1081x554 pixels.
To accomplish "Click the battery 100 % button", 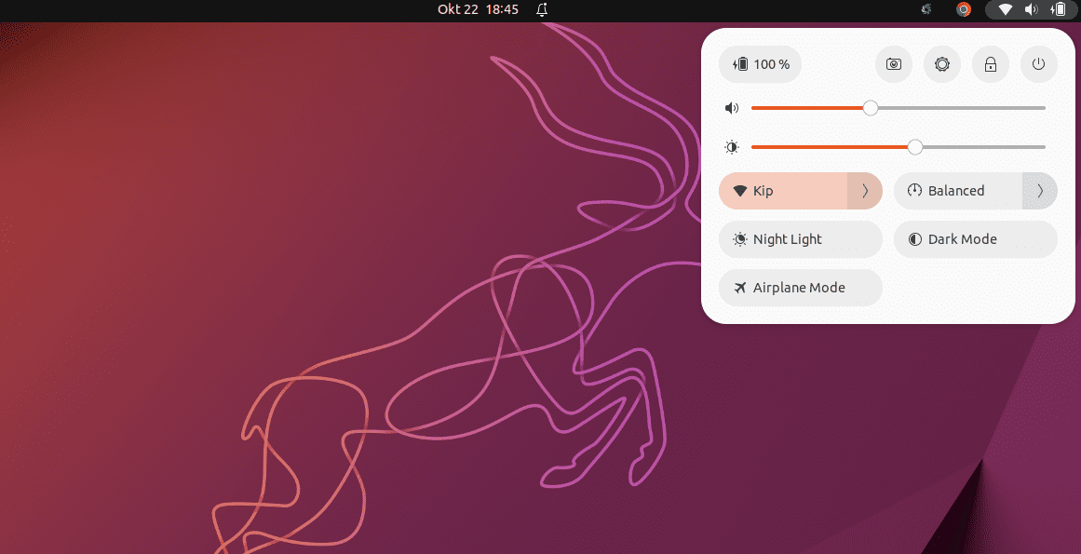I will 761,64.
